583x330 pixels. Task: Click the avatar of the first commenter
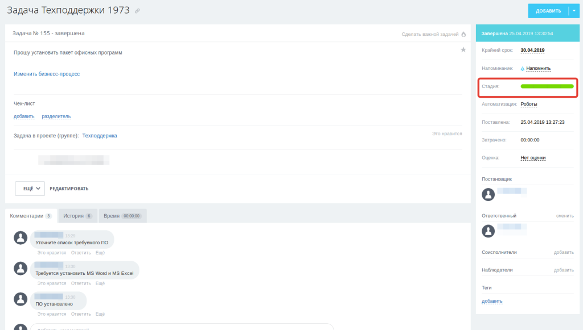click(20, 237)
